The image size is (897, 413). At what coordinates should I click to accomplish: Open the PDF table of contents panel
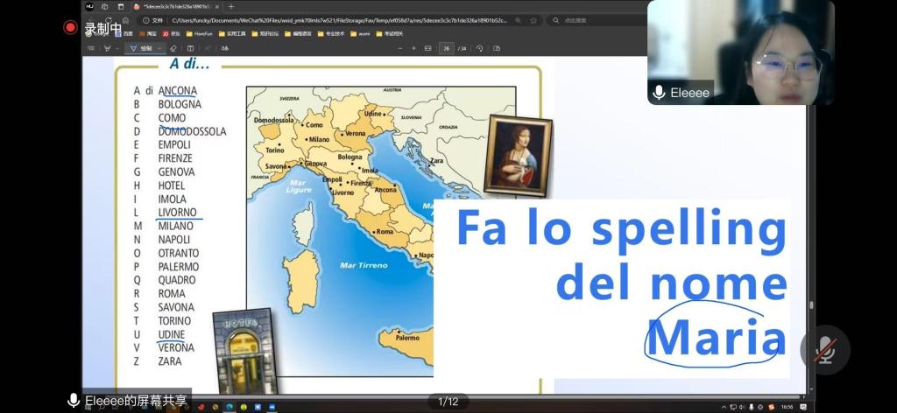coord(91,48)
